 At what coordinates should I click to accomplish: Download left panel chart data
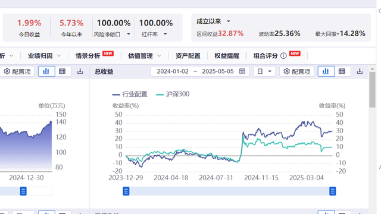coord(80,71)
